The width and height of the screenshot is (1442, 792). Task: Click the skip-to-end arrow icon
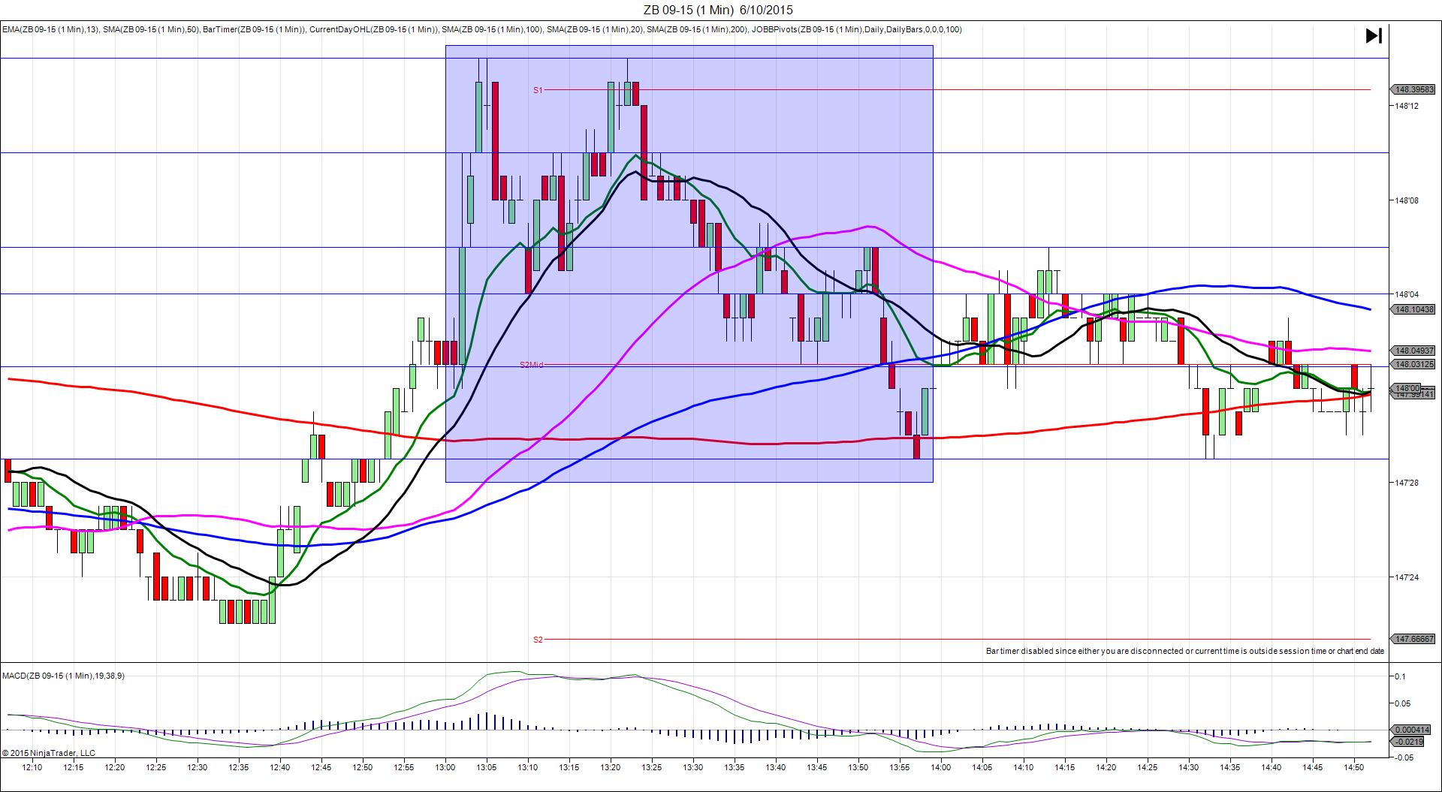pos(1373,36)
